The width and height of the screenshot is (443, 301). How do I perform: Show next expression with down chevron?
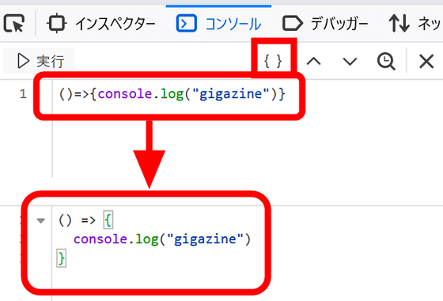point(350,61)
